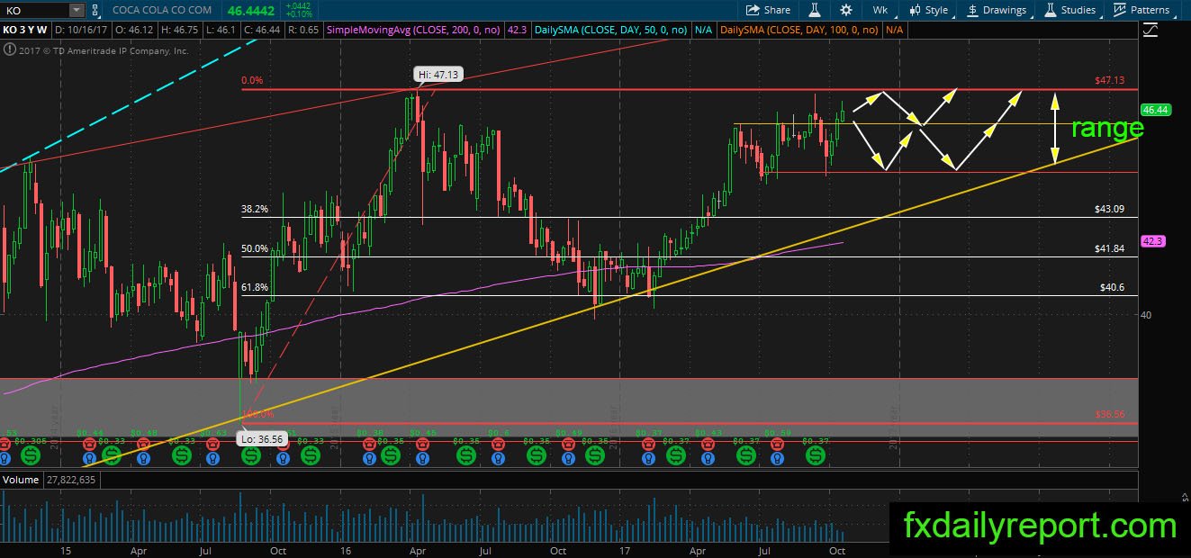Viewport: 1191px width, 558px height.
Task: Click earnings lightbulb icon under $0.59
Action: coord(776,457)
